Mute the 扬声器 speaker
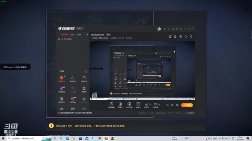The image size is (252, 141). click(155, 105)
